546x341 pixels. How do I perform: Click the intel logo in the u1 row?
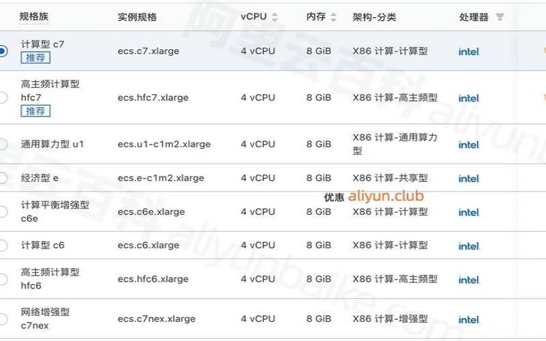pos(469,145)
